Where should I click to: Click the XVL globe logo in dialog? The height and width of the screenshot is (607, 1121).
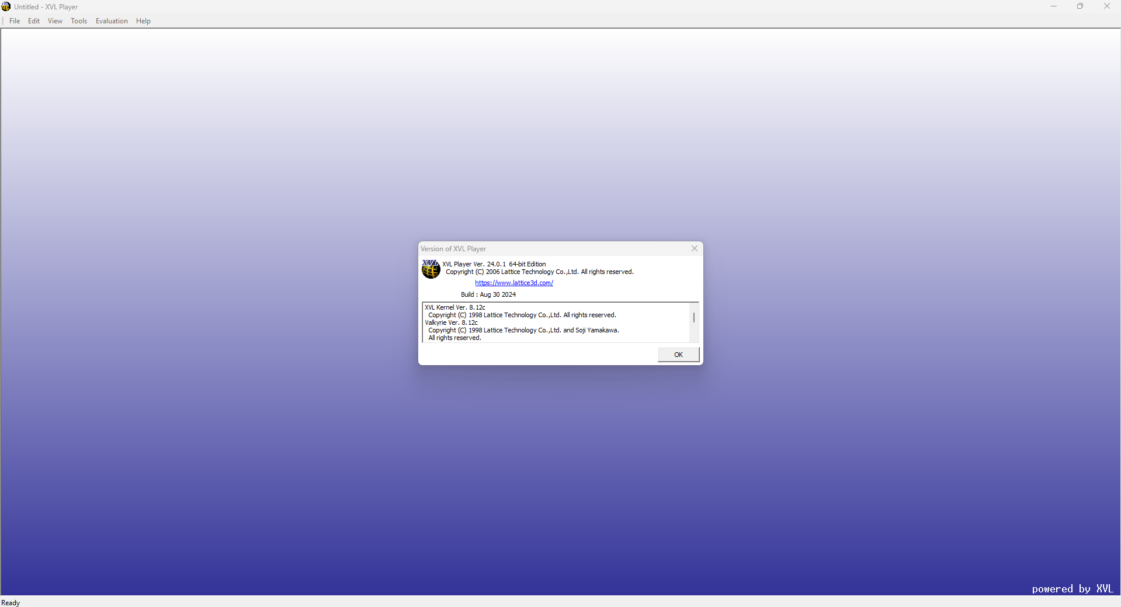tap(431, 269)
